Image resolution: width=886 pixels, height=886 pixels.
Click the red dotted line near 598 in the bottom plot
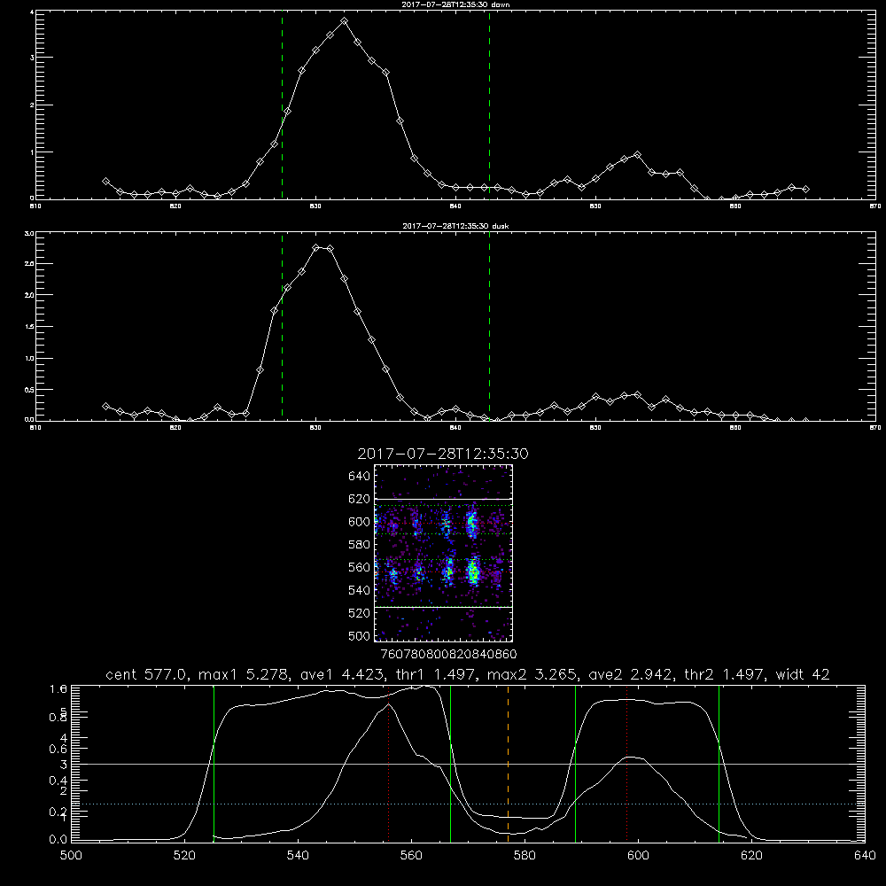[626, 763]
